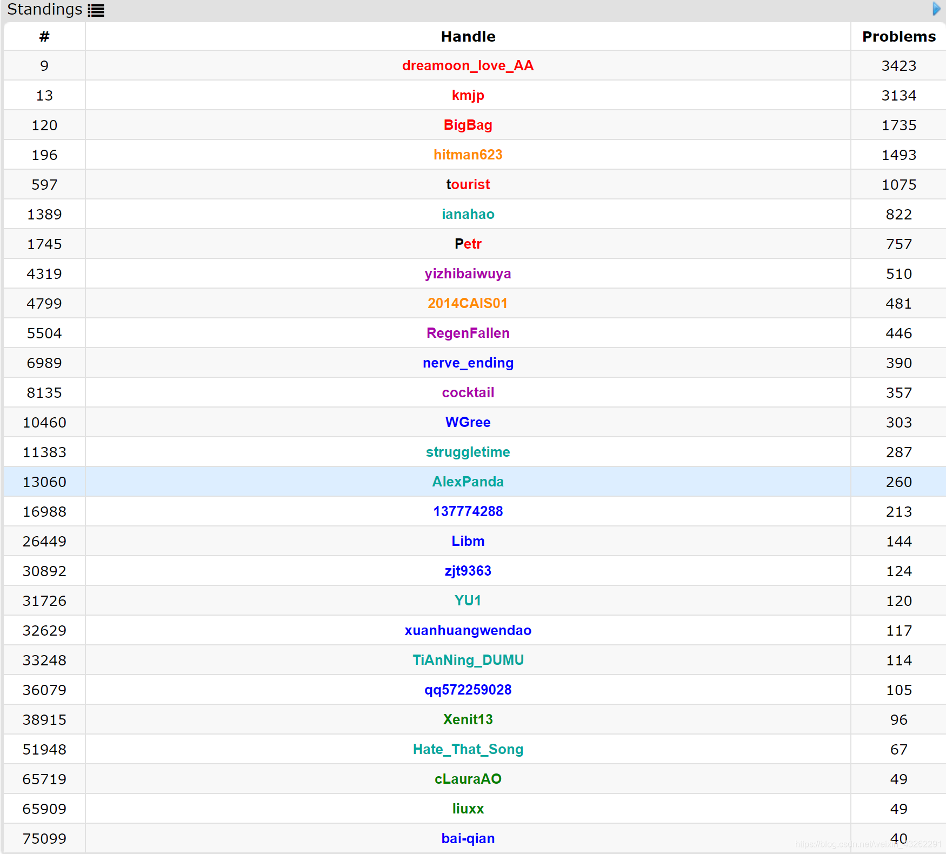Select problems count 757
Screen dimensions: 946x854
pyautogui.click(x=898, y=244)
